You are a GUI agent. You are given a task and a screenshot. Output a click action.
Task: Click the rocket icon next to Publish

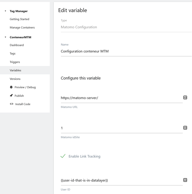point(11,95)
